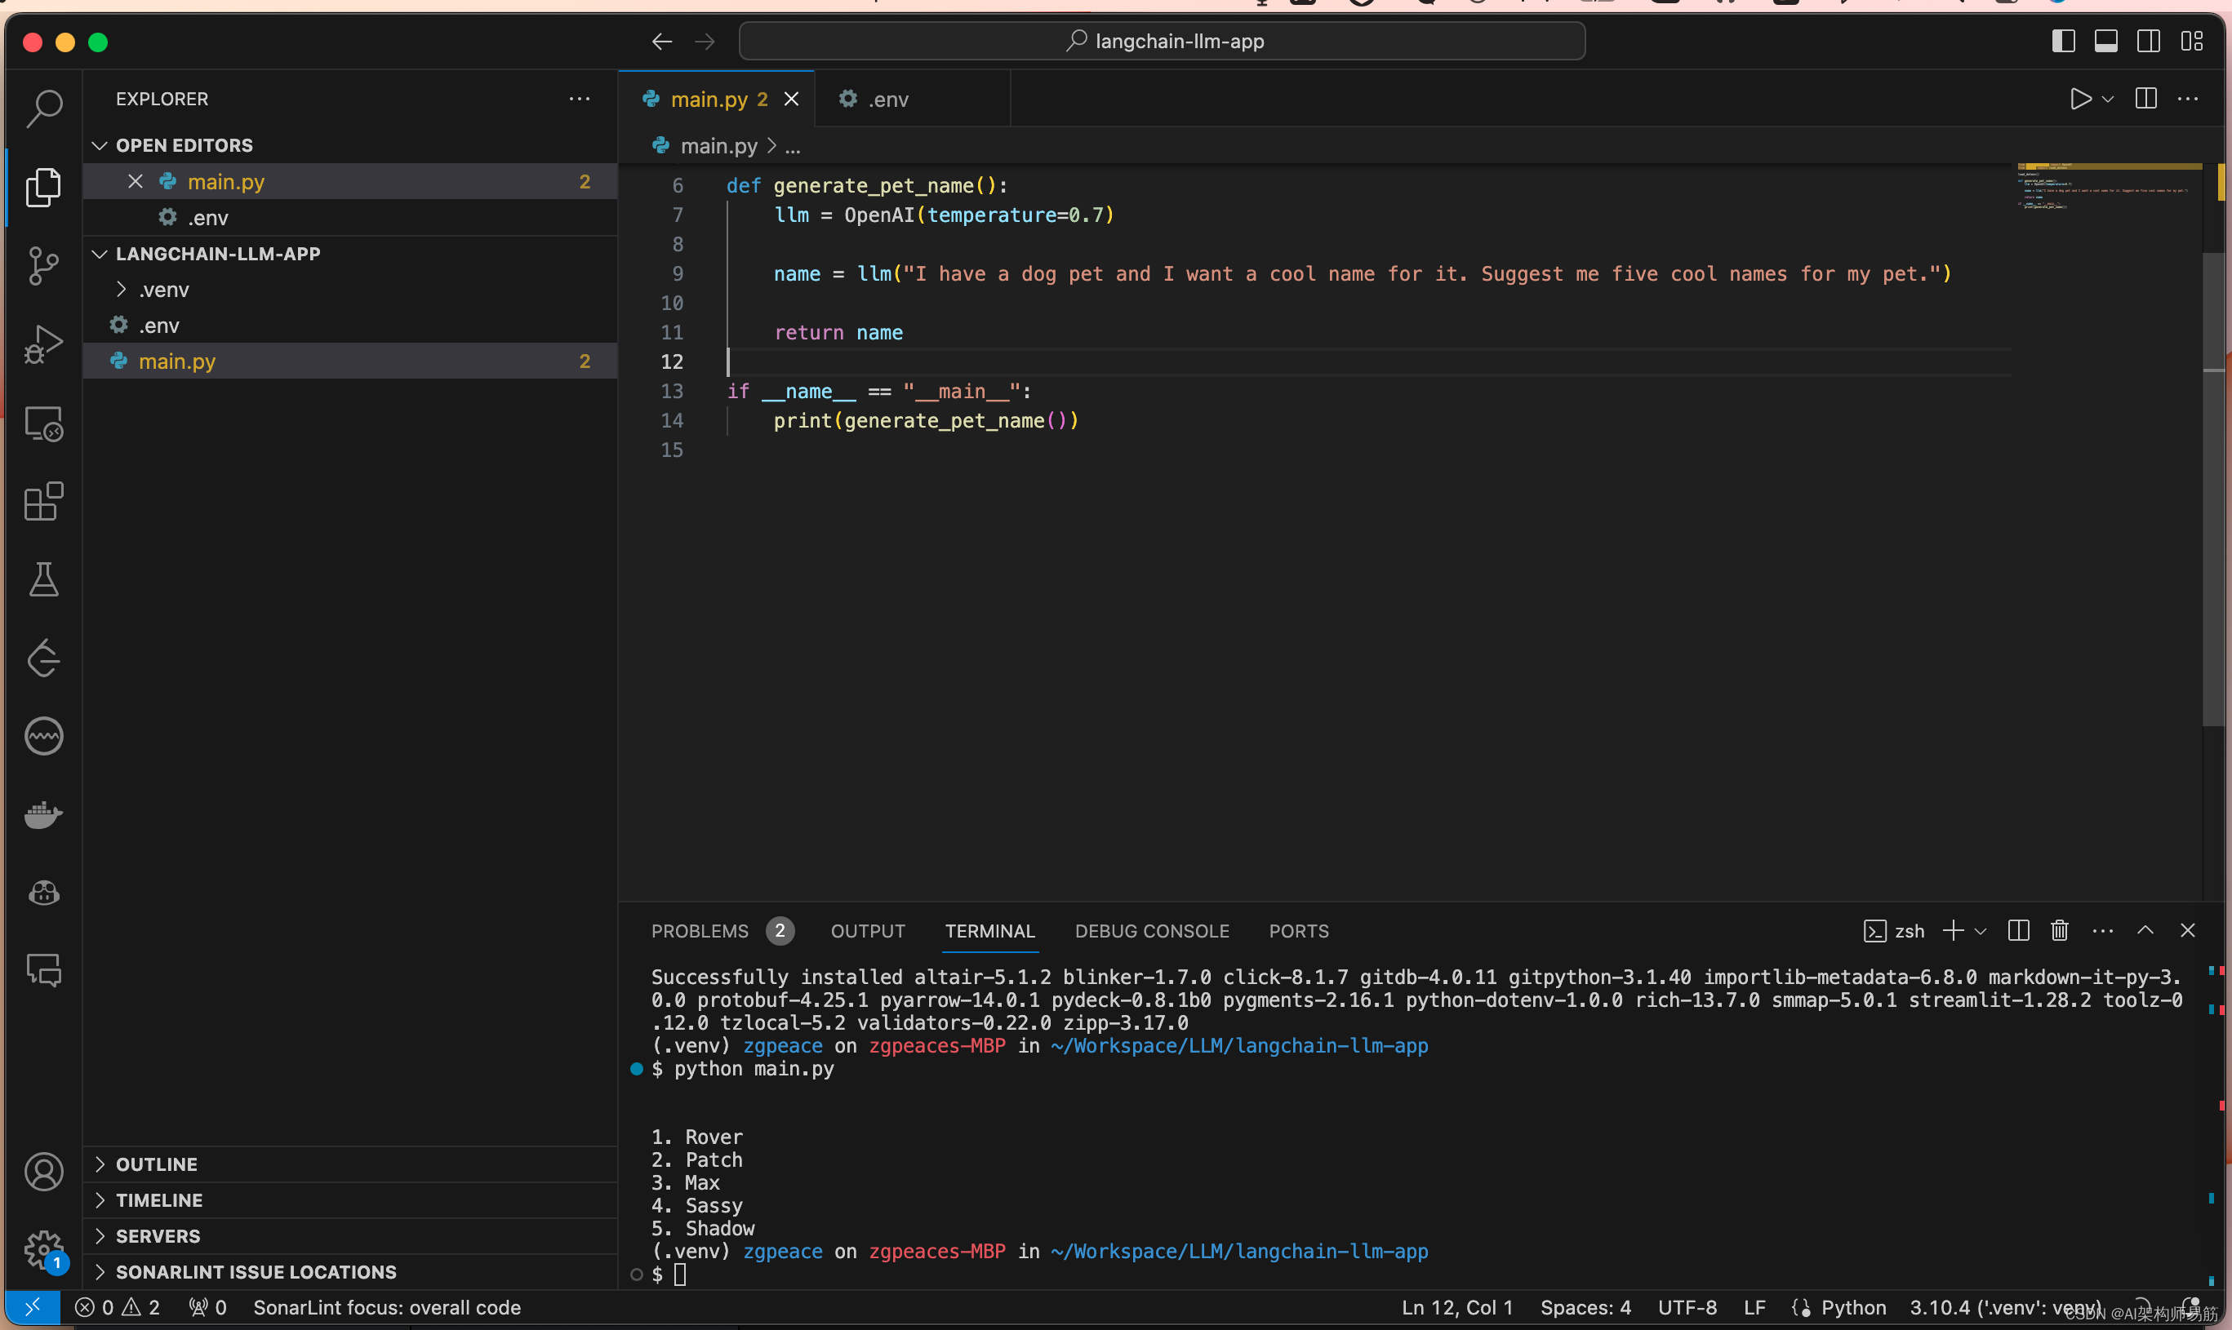2232x1330 pixels.
Task: Open the Copilot robot icon view
Action: [x=44, y=893]
